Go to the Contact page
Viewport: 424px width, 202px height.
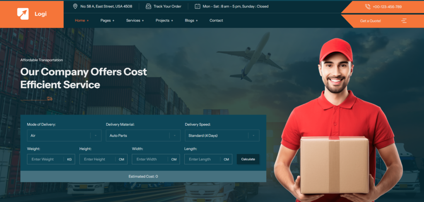click(216, 21)
